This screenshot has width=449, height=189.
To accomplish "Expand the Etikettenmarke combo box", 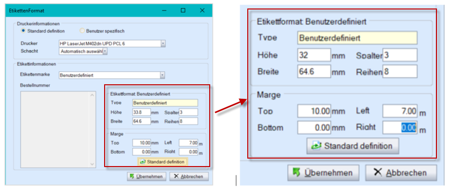I will coord(163,75).
